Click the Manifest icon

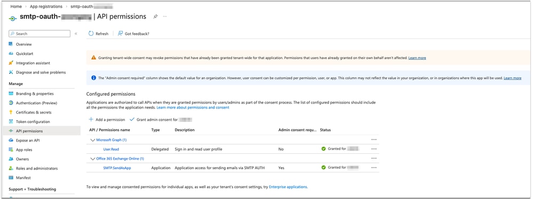click(11, 178)
